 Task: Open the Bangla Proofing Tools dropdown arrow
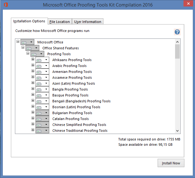point(46,89)
